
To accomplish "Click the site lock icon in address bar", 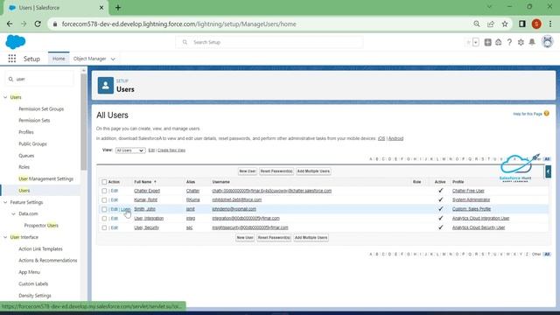I will click(54, 24).
